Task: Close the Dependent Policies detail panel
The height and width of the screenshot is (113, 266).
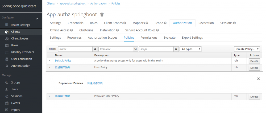Action: coord(258,79)
